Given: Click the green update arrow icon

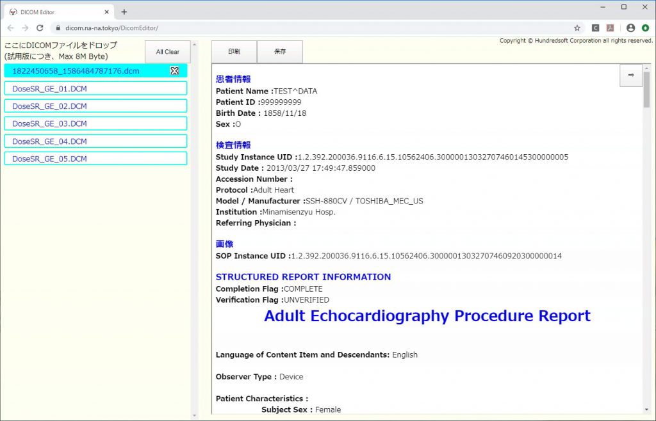Looking at the screenshot, I should pyautogui.click(x=645, y=28).
